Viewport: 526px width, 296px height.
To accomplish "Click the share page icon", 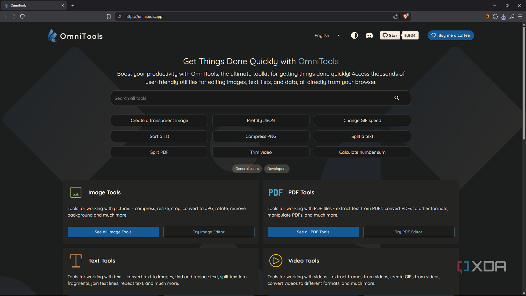I will 395,17.
